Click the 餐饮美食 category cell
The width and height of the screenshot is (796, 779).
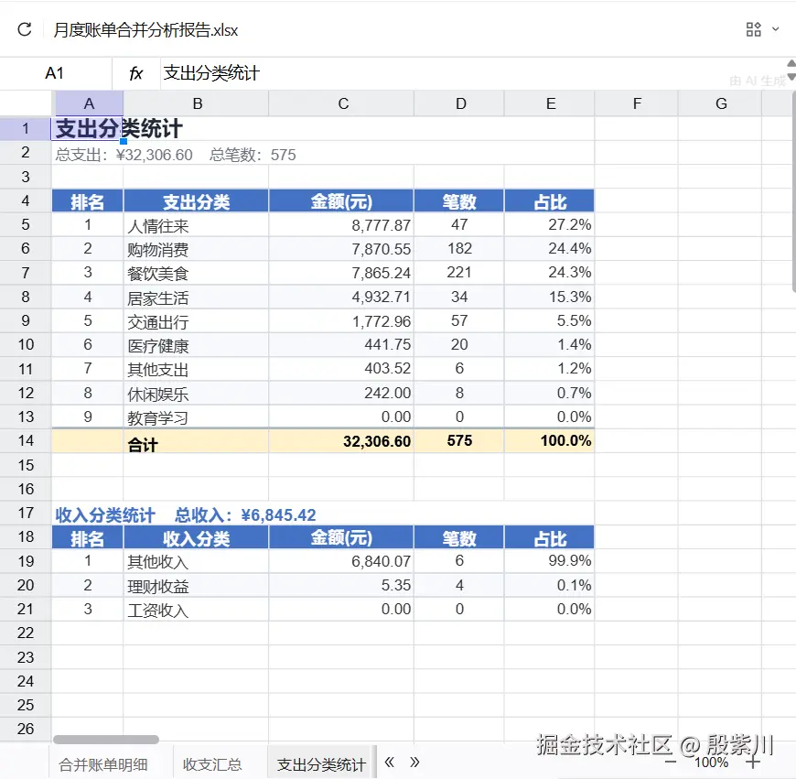197,273
